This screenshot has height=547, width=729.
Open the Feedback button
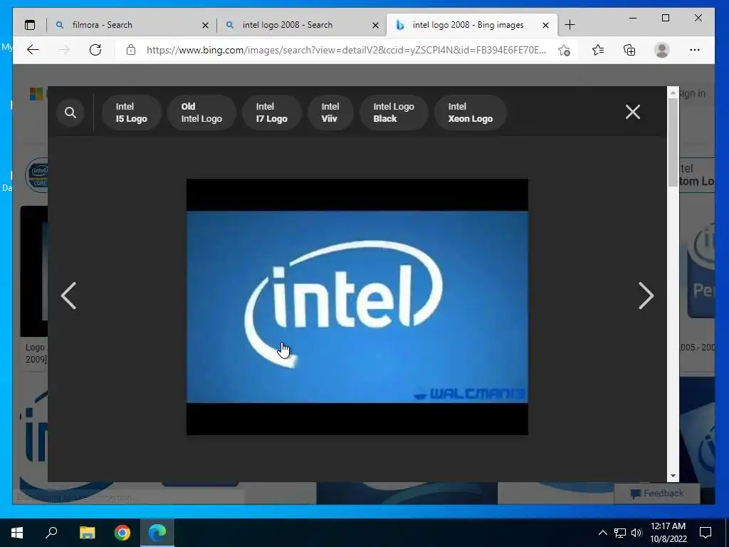pyautogui.click(x=657, y=493)
